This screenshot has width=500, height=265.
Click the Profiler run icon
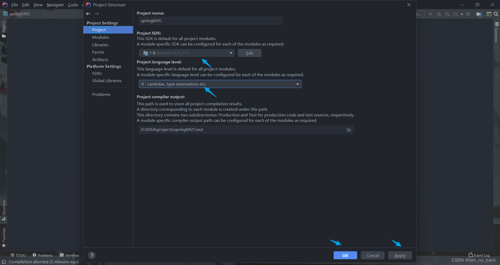(455, 14)
